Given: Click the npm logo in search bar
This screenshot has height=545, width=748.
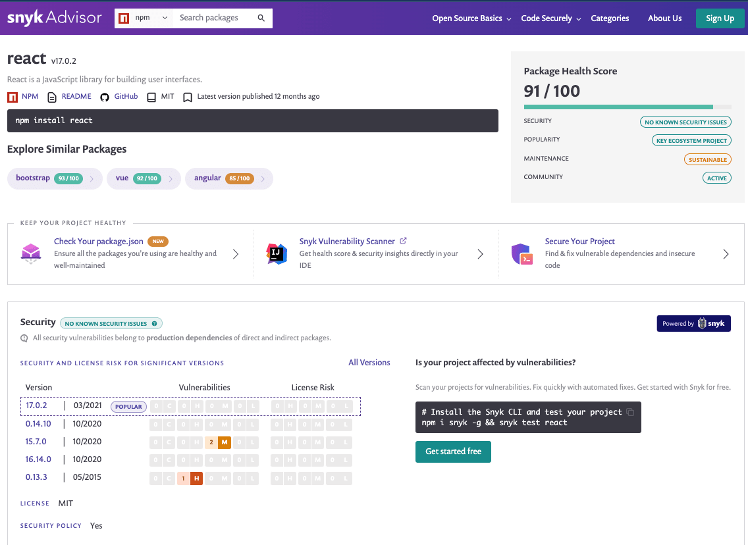Looking at the screenshot, I should point(124,18).
